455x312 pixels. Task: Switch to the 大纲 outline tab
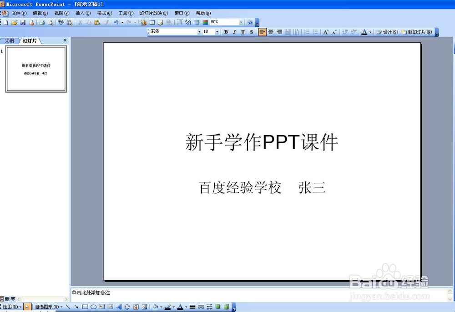pyautogui.click(x=9, y=40)
